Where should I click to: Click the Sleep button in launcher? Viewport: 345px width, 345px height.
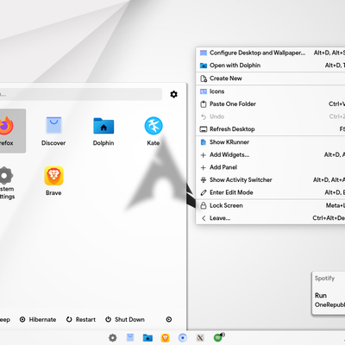5,319
